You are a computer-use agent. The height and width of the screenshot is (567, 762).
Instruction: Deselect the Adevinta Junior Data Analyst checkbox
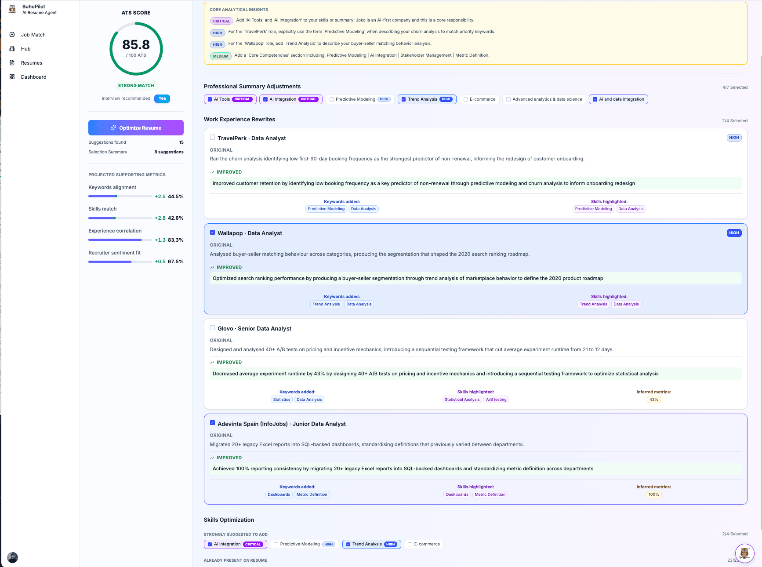coord(213,423)
